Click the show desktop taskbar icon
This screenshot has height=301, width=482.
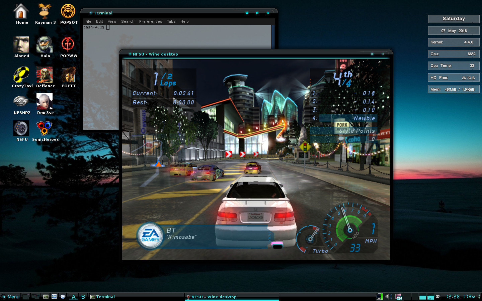(x=26, y=297)
